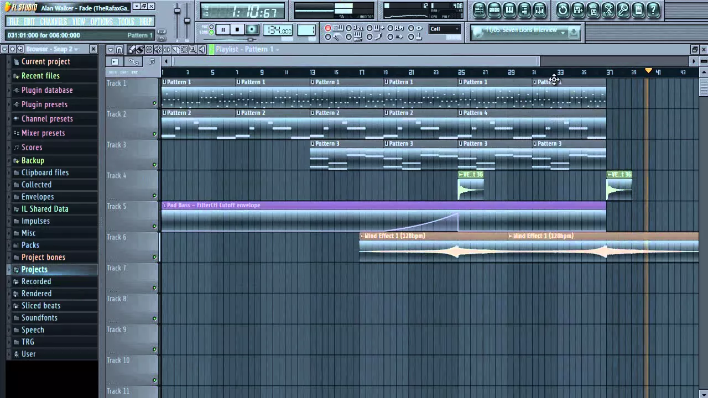Open the Step Sequencer view button
Viewport: 708px width, 398px height.
tap(494, 9)
